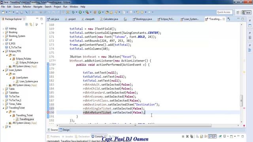Select Travelling.java in Package Explorer

(x=26, y=119)
